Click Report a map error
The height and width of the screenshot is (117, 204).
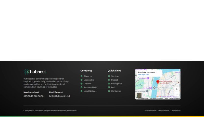pyautogui.click(x=175, y=98)
